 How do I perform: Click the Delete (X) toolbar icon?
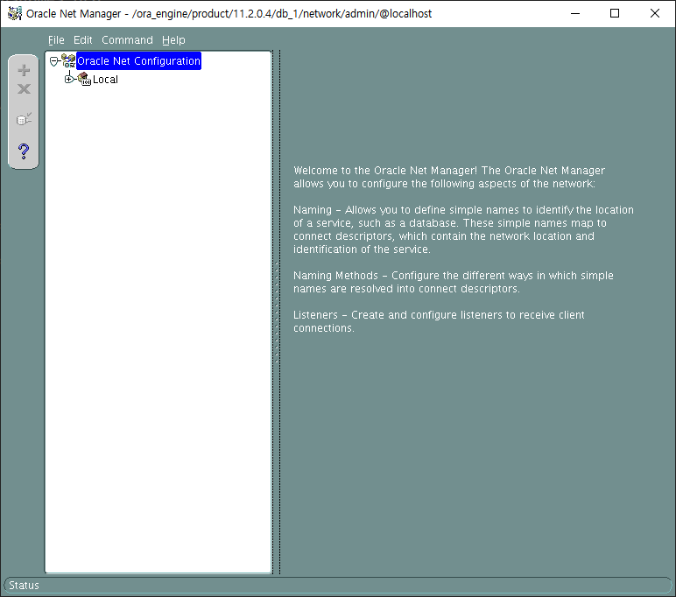point(24,88)
